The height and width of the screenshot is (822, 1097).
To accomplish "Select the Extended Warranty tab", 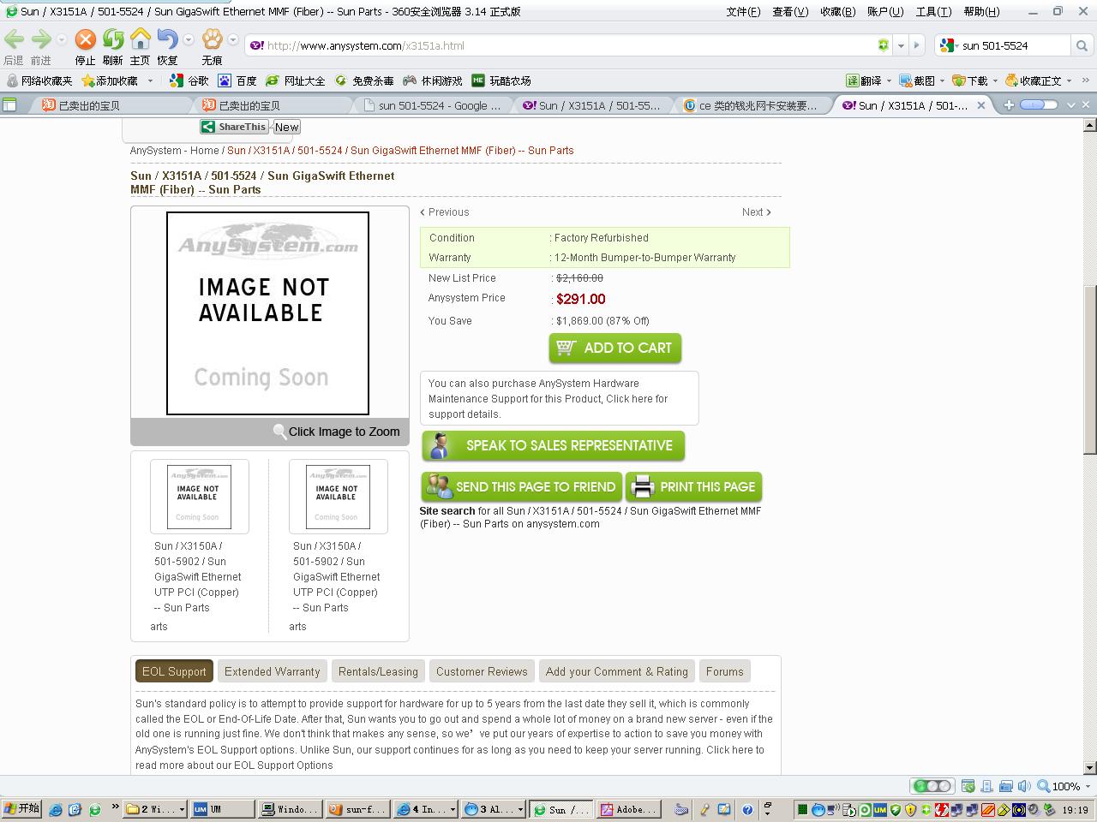I will click(x=272, y=671).
